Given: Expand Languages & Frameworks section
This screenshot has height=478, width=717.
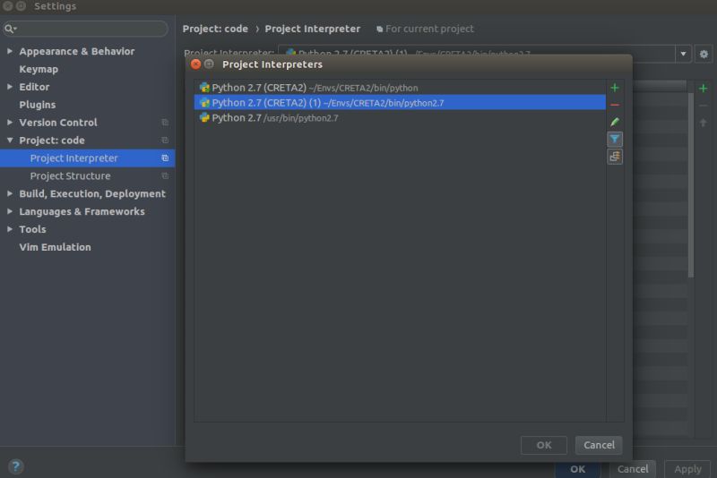Looking at the screenshot, I should (x=10, y=211).
